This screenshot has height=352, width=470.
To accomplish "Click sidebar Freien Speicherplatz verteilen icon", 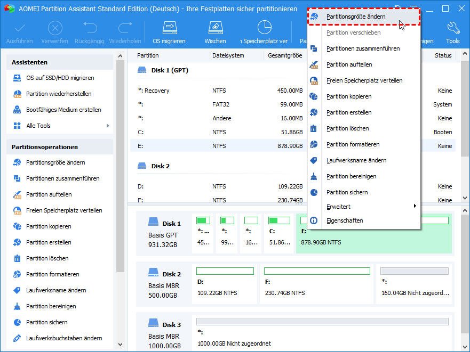I will click(17, 210).
